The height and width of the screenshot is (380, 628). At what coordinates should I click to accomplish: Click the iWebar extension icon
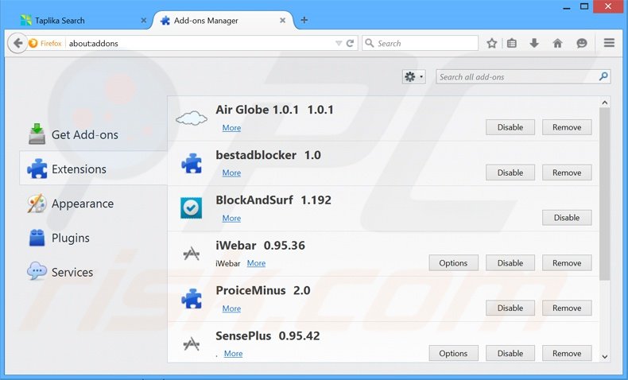tap(192, 254)
